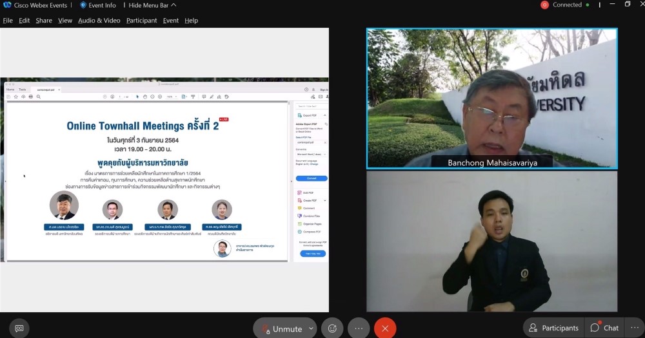
Task: Click the Connected status indicator
Action: pos(568,5)
